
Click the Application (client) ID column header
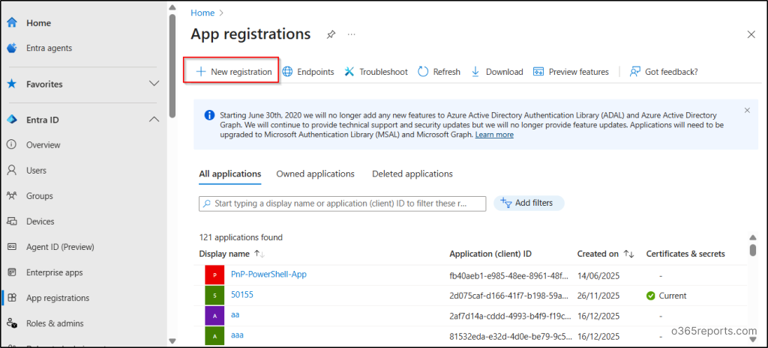click(490, 254)
